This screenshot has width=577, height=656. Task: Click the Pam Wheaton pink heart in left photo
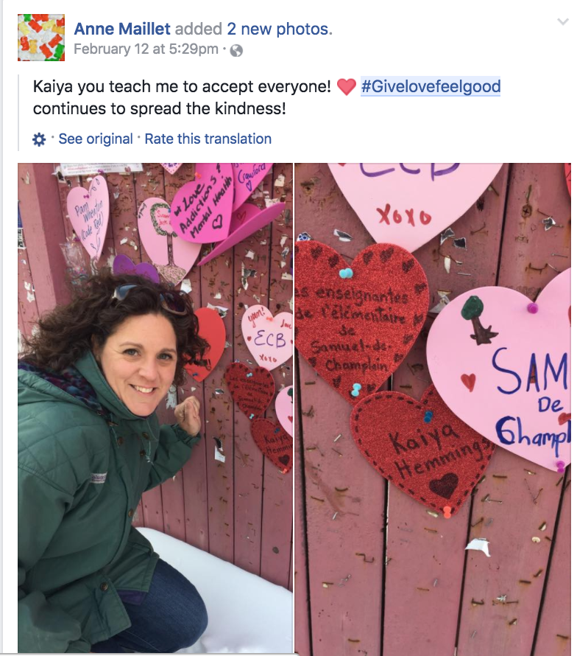(x=88, y=217)
